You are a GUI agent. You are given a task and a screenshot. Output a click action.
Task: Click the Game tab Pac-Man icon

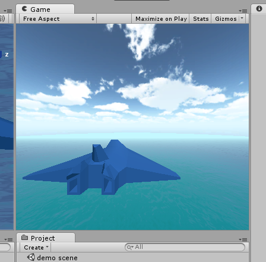point(24,8)
